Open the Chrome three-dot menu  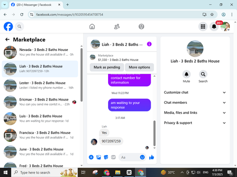pyautogui.click(x=232, y=15)
